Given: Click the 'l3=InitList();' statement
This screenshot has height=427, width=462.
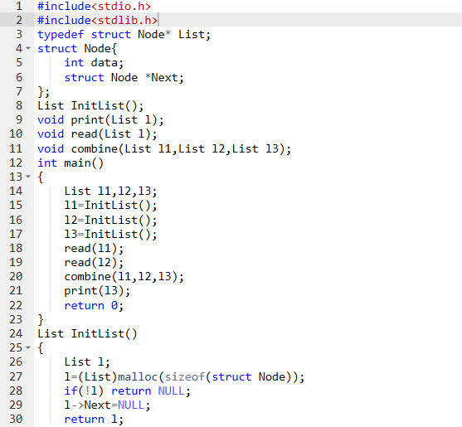Looking at the screenshot, I should [x=111, y=234].
